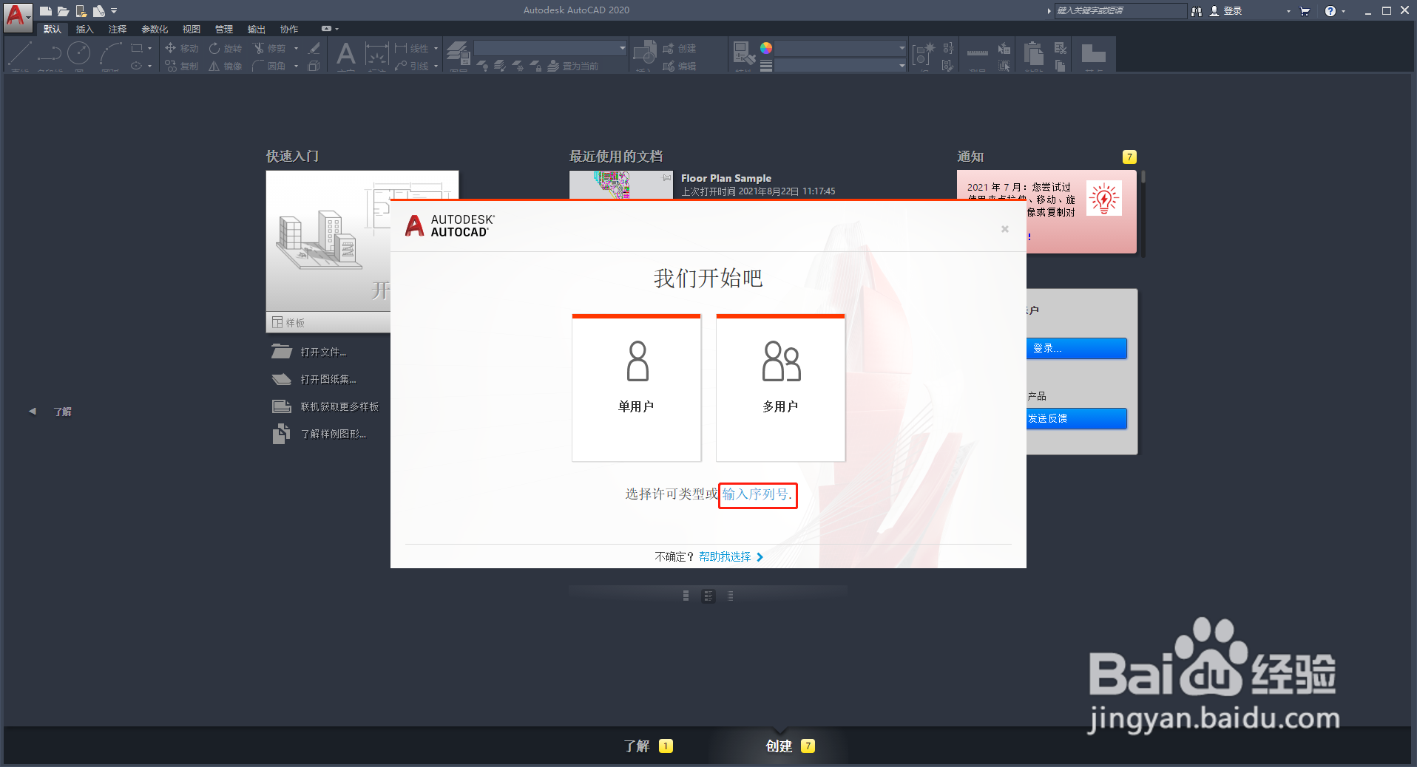Click the Insert Block icon

(644, 53)
